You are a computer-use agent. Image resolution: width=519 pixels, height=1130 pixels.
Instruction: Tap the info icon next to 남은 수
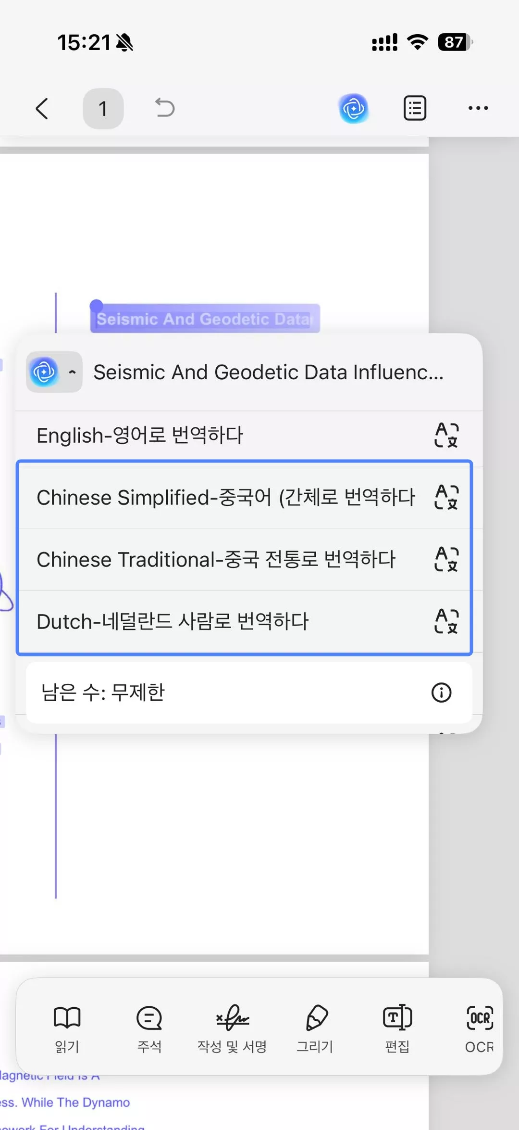[442, 693]
